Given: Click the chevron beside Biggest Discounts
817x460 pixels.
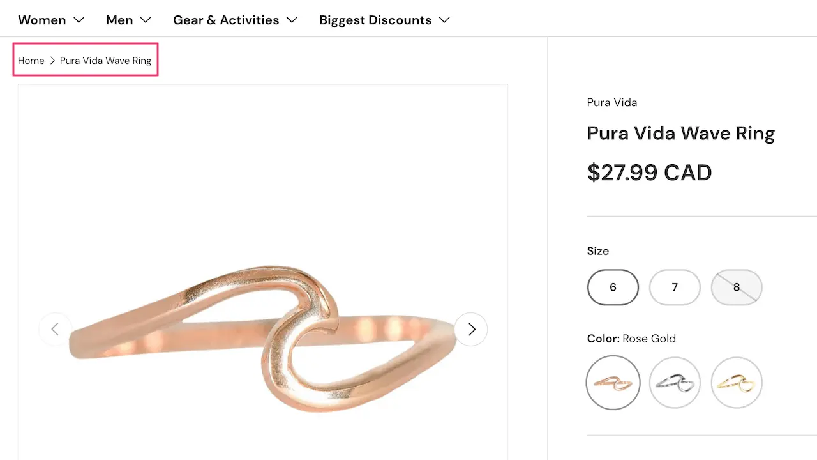Looking at the screenshot, I should [444, 20].
